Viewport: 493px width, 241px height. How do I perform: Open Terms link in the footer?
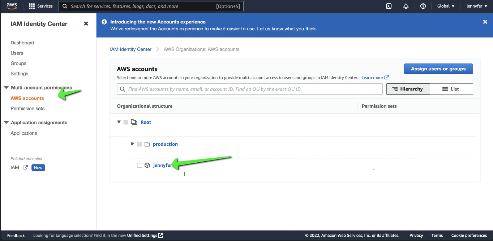437,236
